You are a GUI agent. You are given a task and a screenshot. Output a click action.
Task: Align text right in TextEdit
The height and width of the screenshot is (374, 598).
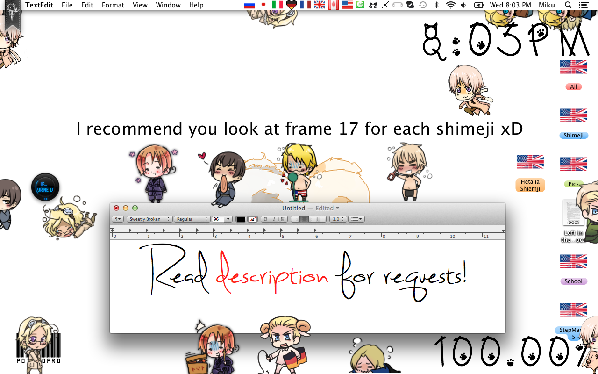[313, 219]
